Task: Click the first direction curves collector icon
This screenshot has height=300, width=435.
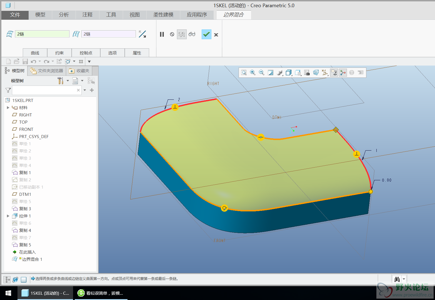Action: (10, 34)
